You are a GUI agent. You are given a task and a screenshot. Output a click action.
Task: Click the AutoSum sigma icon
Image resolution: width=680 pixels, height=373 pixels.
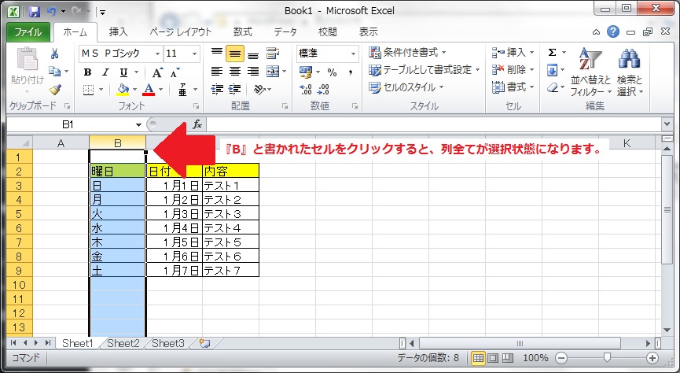(552, 53)
